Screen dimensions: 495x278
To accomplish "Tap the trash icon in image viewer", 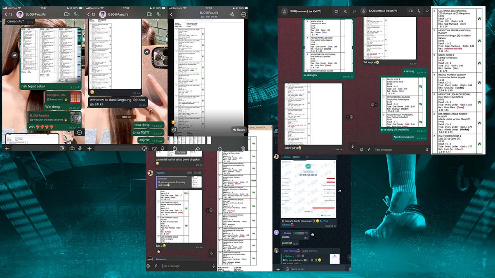I will (243, 148).
